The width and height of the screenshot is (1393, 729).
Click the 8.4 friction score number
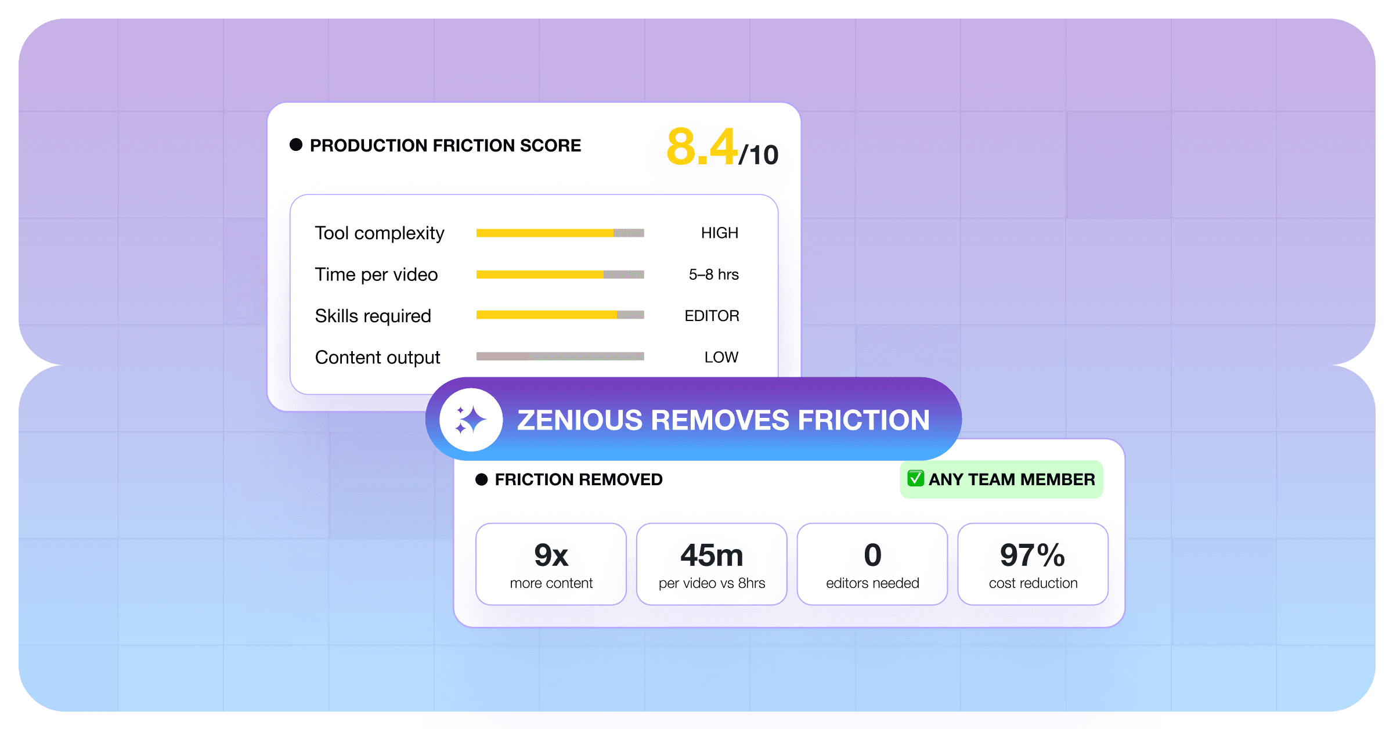tap(702, 147)
